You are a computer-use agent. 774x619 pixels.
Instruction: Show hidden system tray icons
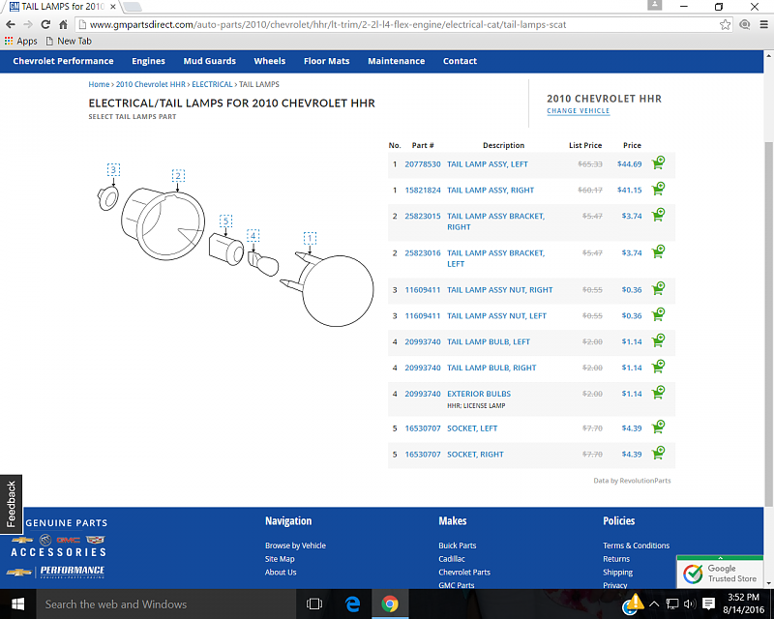point(654,604)
